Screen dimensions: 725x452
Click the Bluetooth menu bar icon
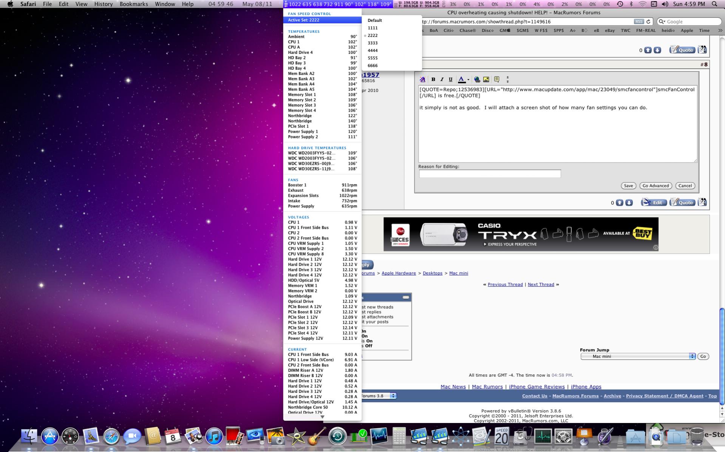(x=631, y=4)
